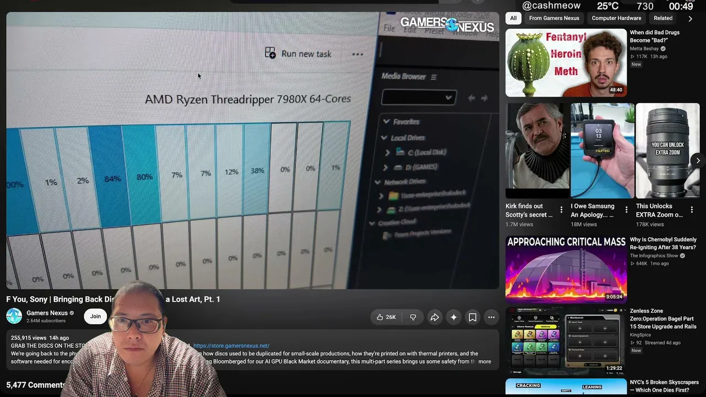Click the "1.7M views" short count
This screenshot has width=706, height=397.
[x=520, y=224]
